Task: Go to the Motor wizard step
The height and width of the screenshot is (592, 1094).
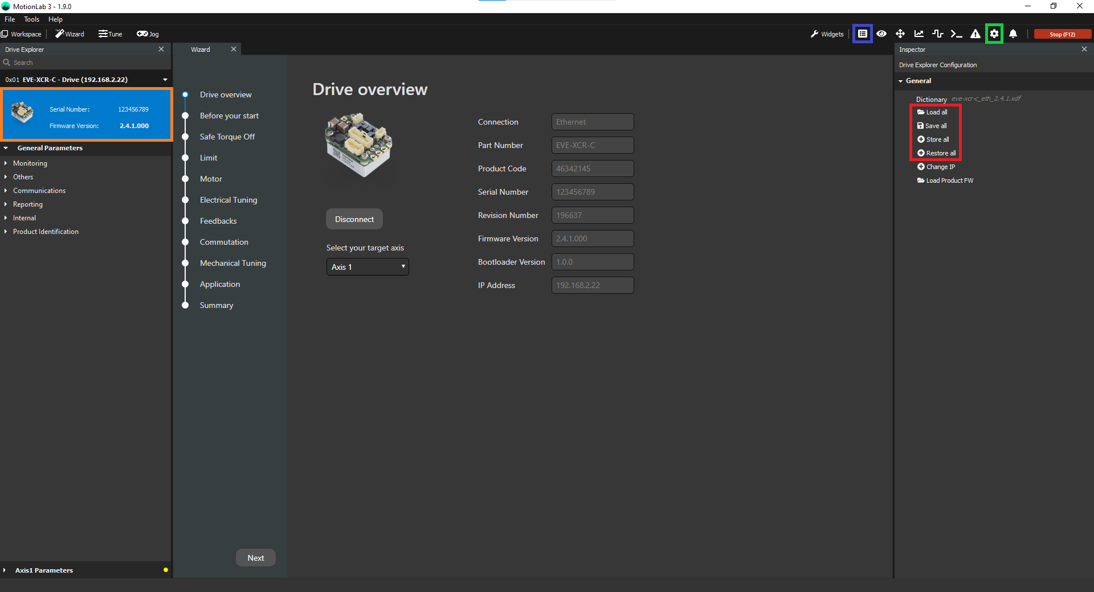Action: click(211, 179)
